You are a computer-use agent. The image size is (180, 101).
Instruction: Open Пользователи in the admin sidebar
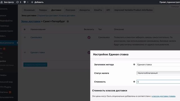point(7,97)
